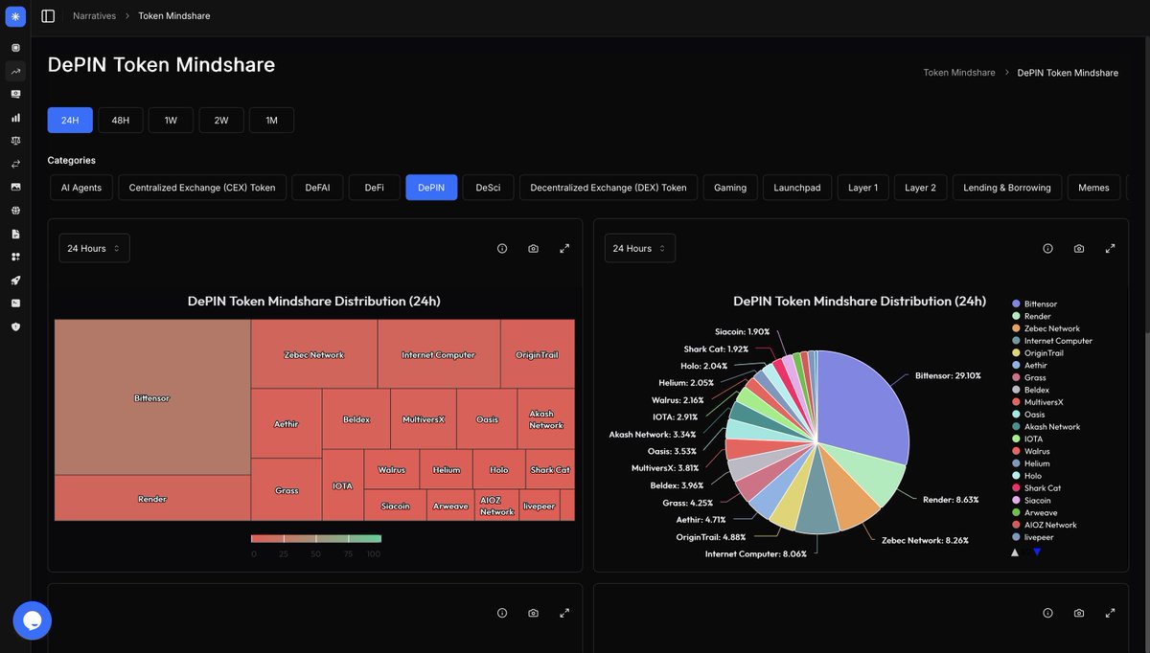Viewport: 1150px width, 653px height.
Task: Open 24 Hours dropdown on treemap panel
Action: [94, 248]
